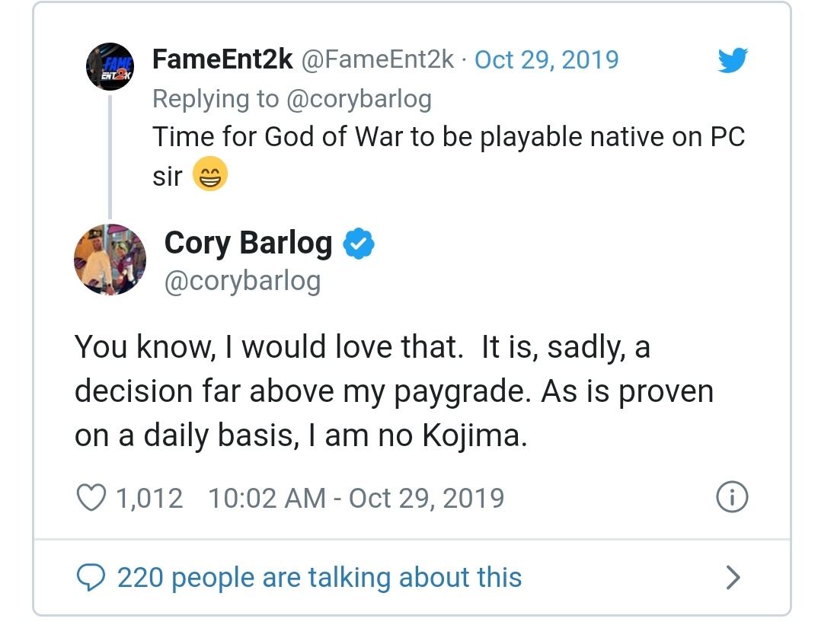Click the @FameEnt2k handle
Viewport: 818px width, 625px height.
(379, 59)
